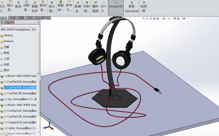This screenshot has height=136, width=219.
Task: Select the Sensors folder in tree
Action: pyautogui.click(x=9, y=41)
